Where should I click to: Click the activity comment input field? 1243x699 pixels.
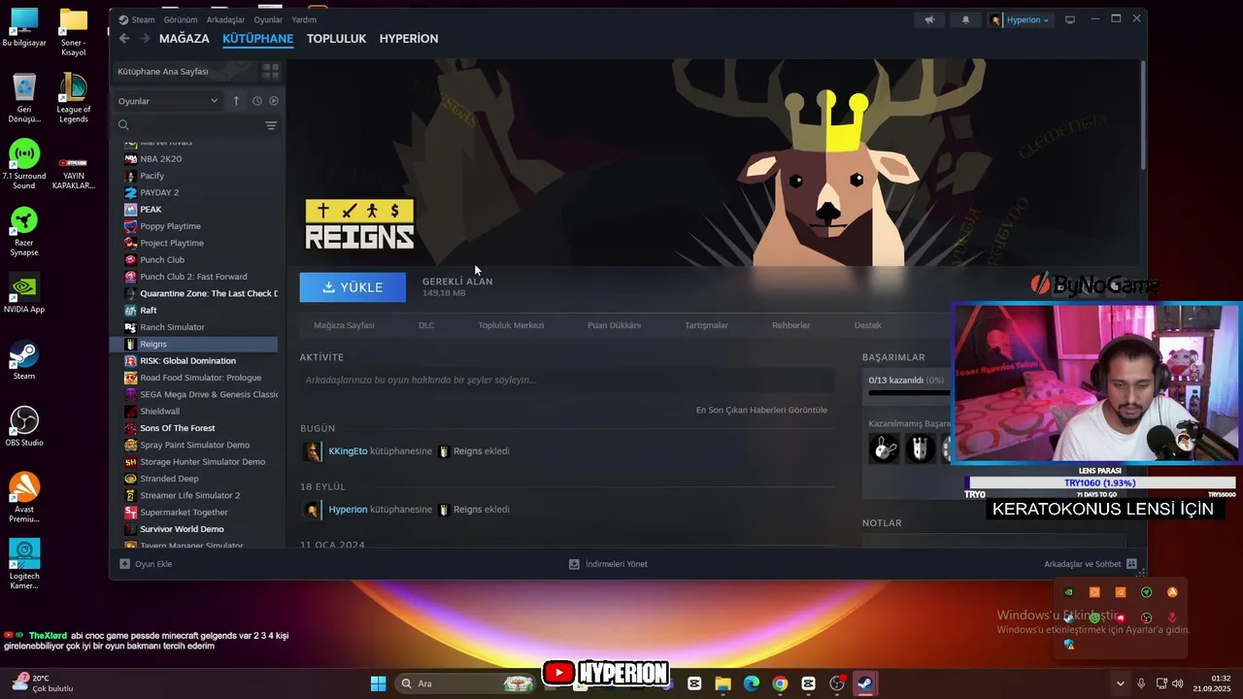coord(567,380)
